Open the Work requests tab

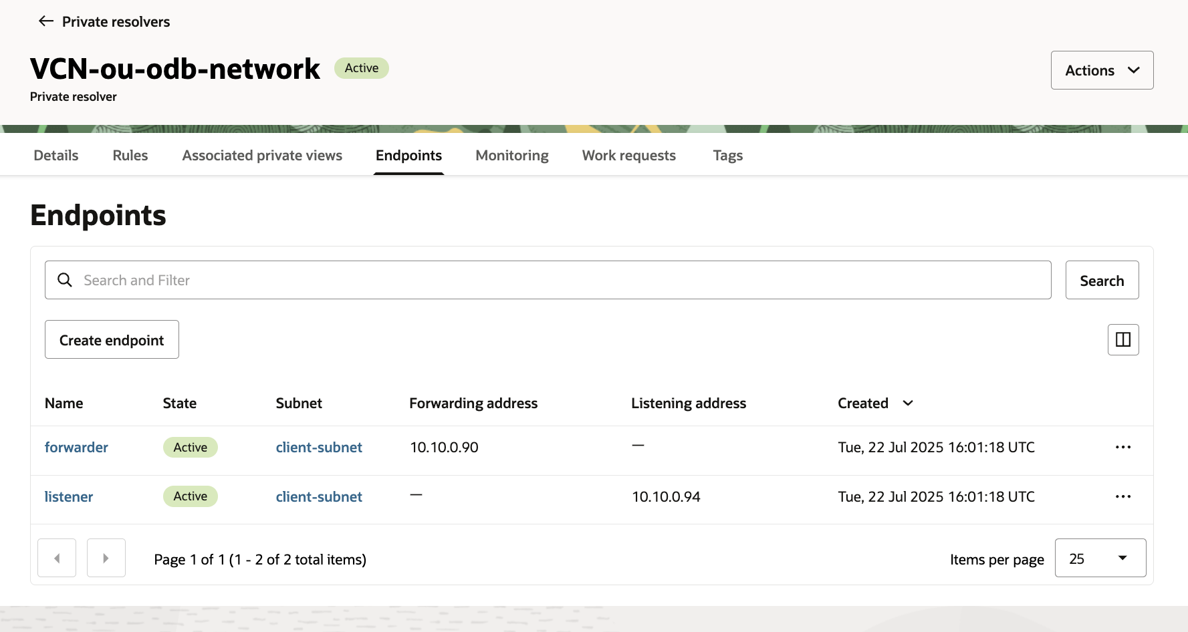(x=628, y=156)
